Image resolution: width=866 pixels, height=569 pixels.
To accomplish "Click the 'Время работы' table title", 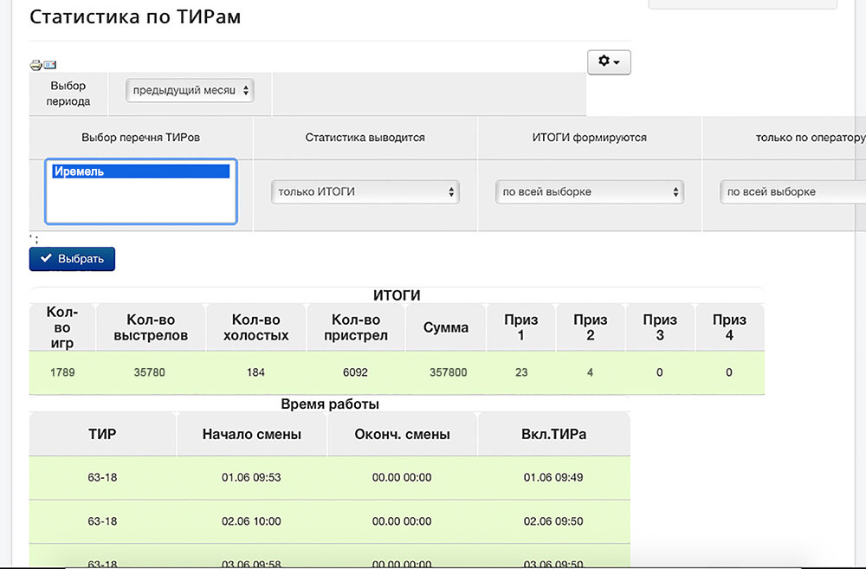I will [330, 404].
